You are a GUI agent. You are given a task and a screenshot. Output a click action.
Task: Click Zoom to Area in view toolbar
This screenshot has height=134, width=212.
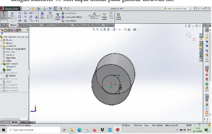(x=97, y=29)
